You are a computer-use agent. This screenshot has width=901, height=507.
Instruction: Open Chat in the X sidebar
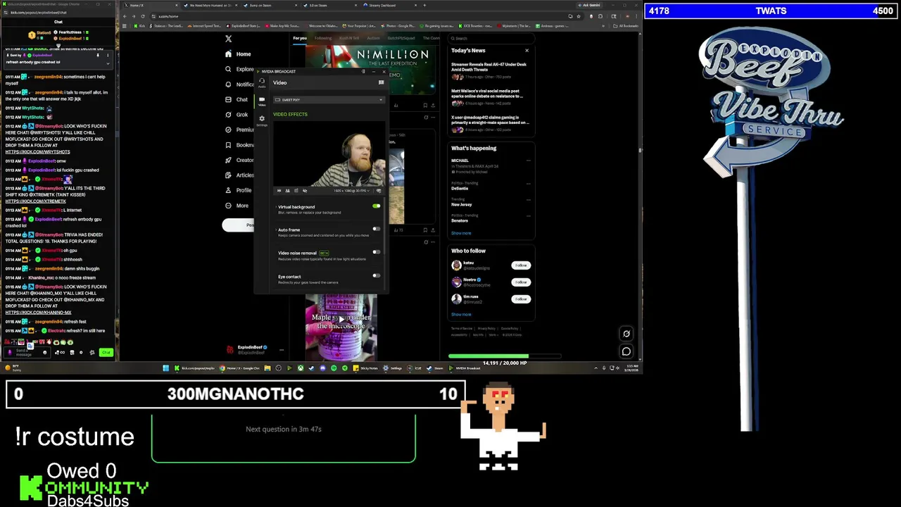click(x=237, y=99)
